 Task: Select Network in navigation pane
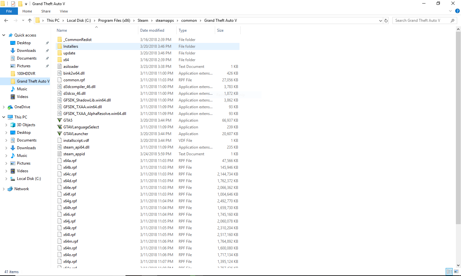coord(21,189)
